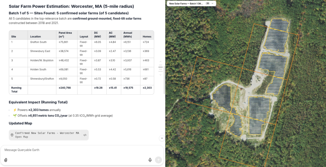This screenshot has width=326, height=167.
Task: Click the ≥724 homes value
Action: pyautogui.click(x=146, y=42)
